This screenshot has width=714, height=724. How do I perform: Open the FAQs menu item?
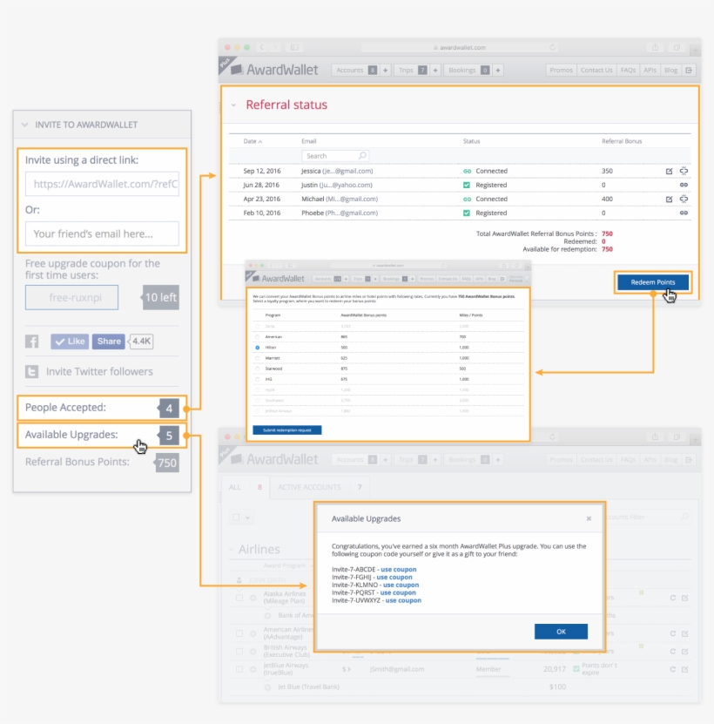pyautogui.click(x=628, y=70)
